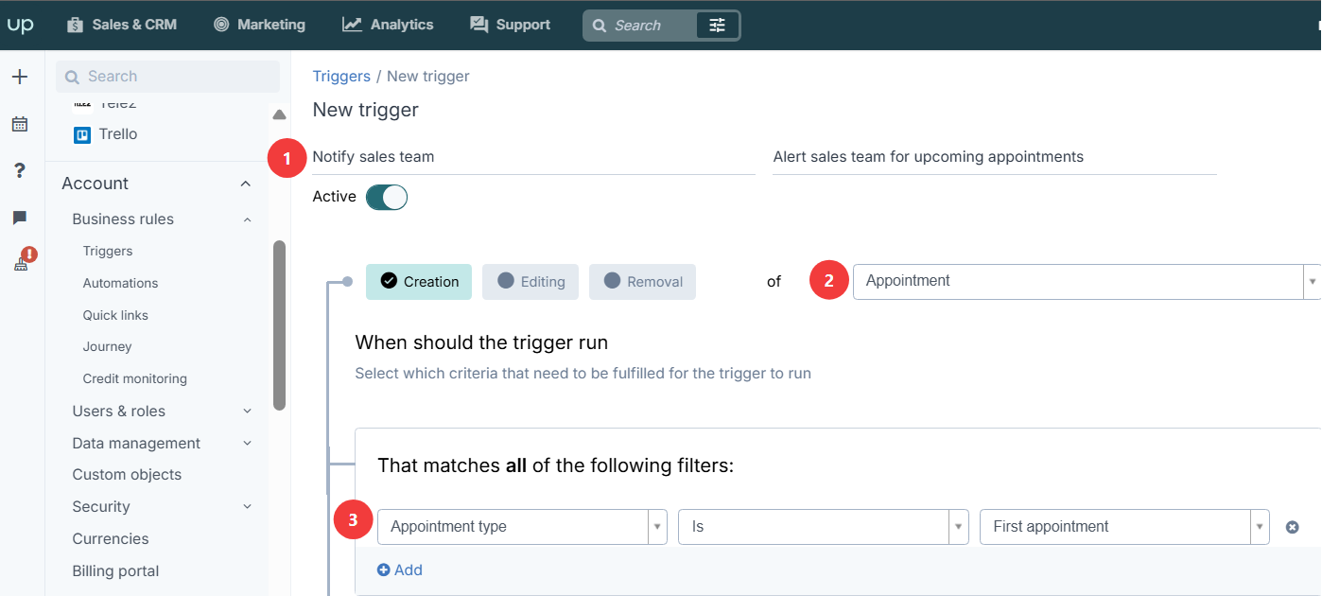Click the magnifier icon in top search bar
The image size is (1322, 596).
(x=599, y=26)
